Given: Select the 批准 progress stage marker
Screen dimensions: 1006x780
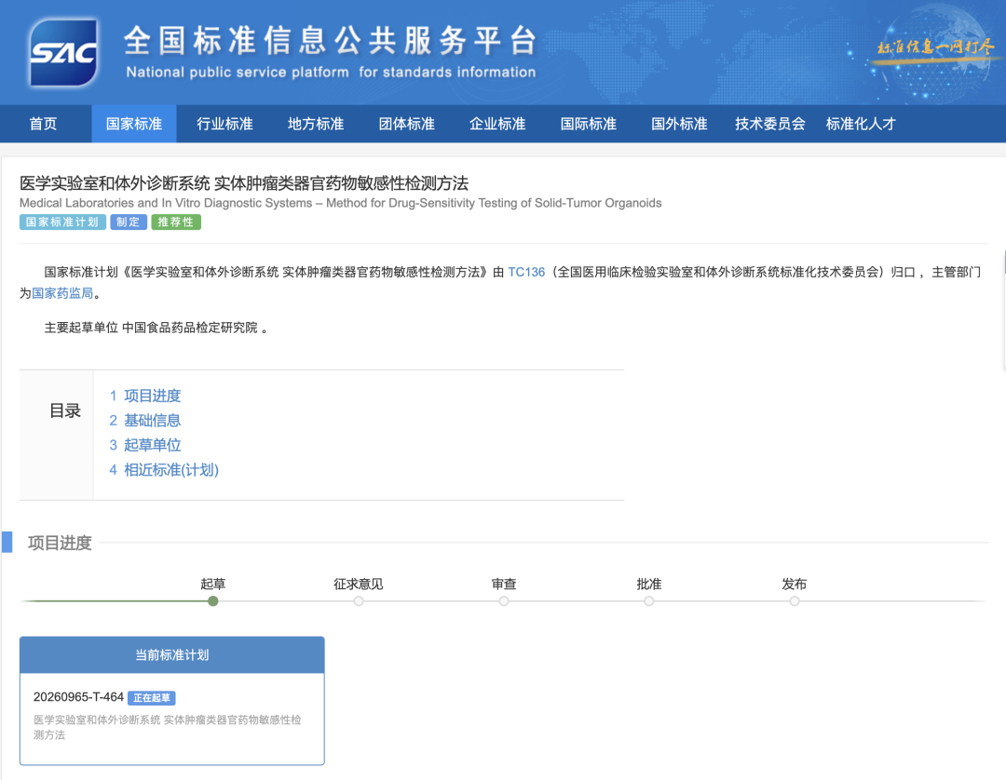Looking at the screenshot, I should tap(649, 600).
